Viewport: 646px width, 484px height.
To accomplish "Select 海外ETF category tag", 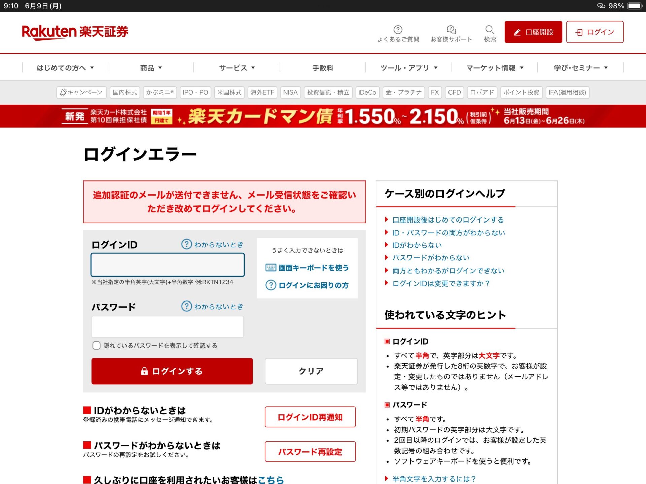I will pyautogui.click(x=262, y=92).
